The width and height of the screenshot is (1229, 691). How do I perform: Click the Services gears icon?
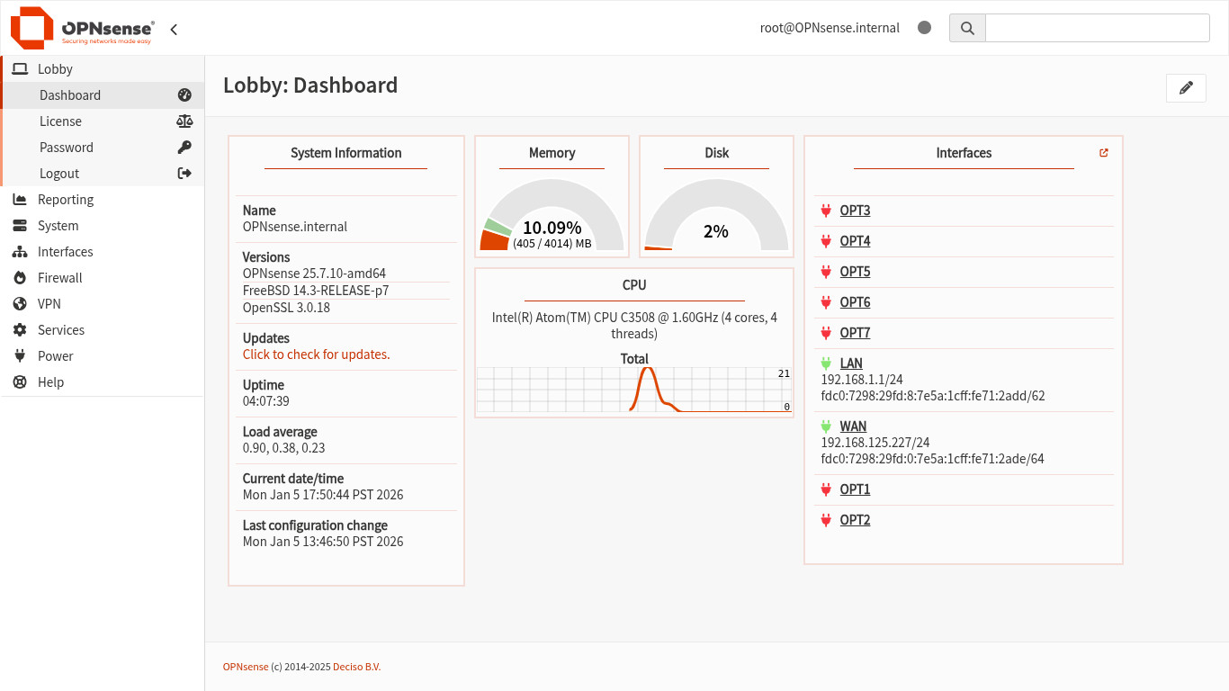[x=20, y=330]
